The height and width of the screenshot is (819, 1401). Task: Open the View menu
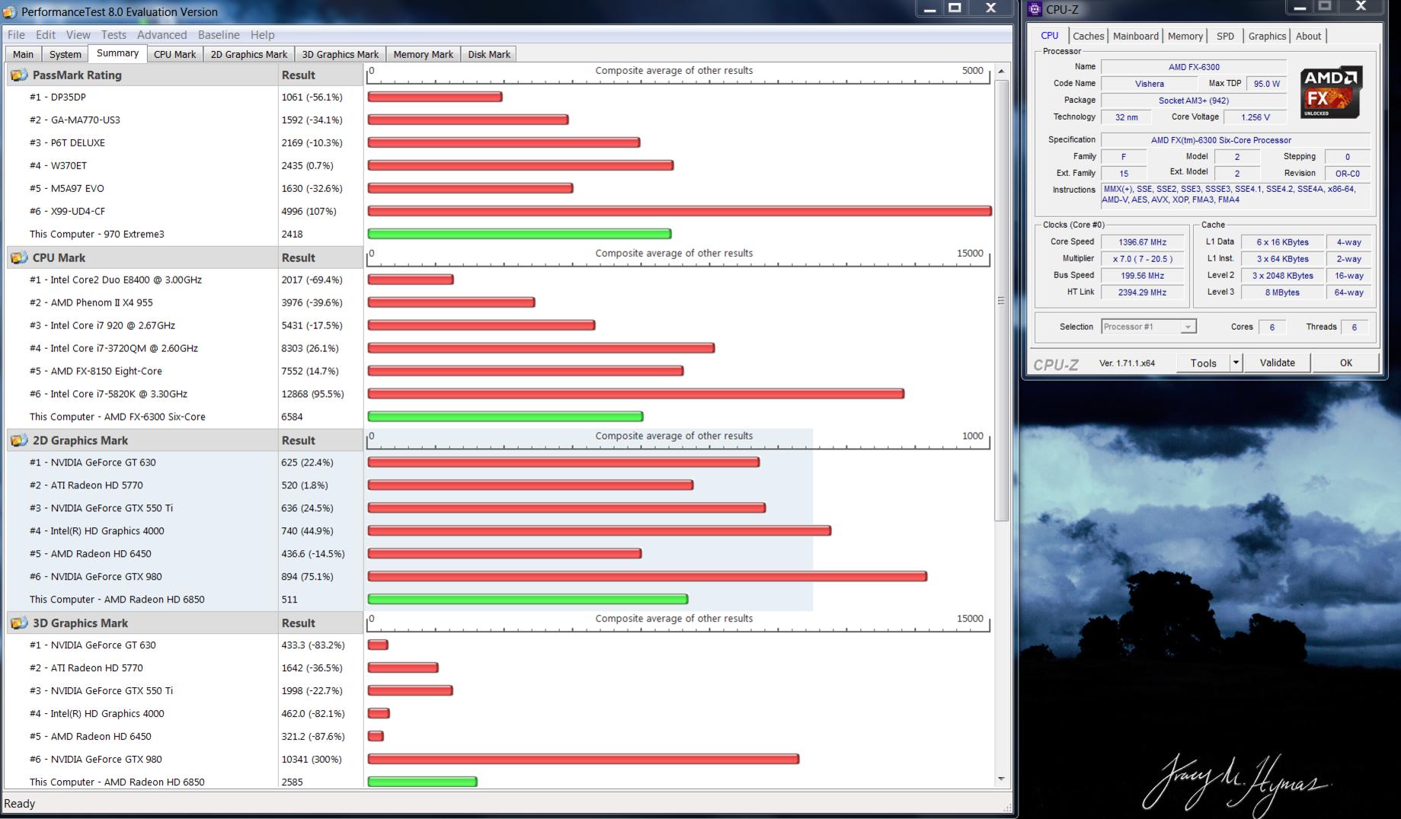coord(78,34)
